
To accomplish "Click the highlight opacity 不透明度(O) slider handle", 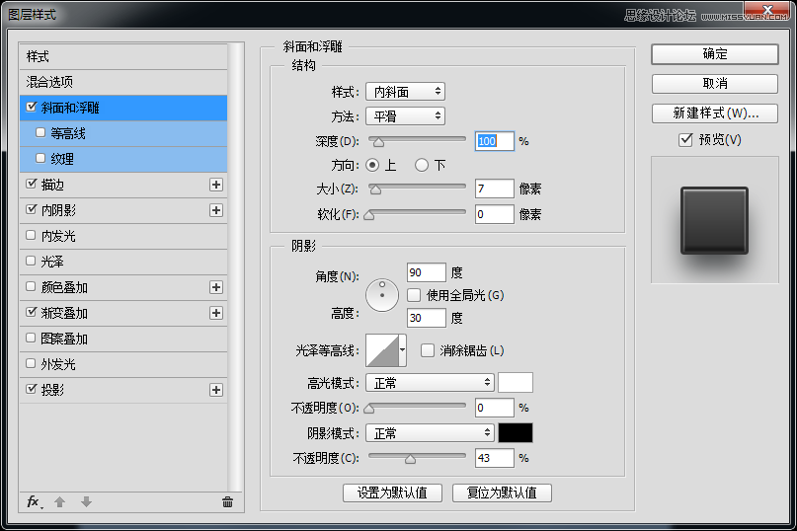I will pyautogui.click(x=369, y=409).
